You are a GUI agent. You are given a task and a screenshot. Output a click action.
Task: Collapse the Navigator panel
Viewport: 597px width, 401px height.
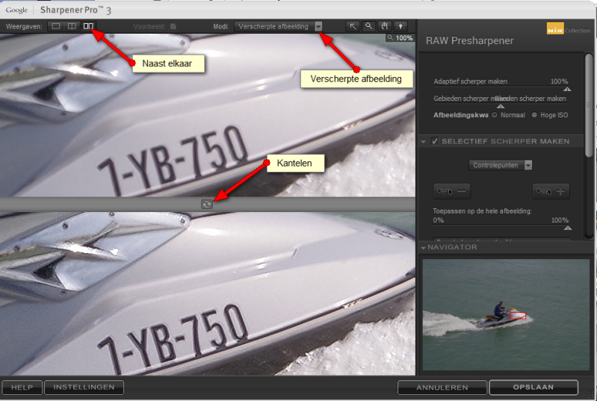[x=424, y=248]
